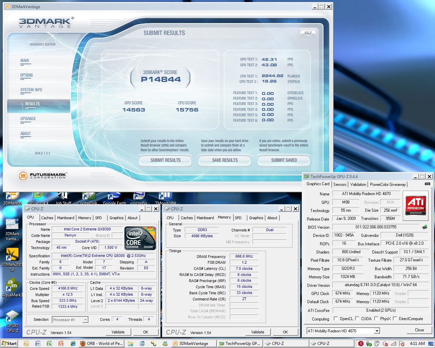Expand the Processor #1 selection dropdown
The height and width of the screenshot is (348, 435).
pos(85,320)
